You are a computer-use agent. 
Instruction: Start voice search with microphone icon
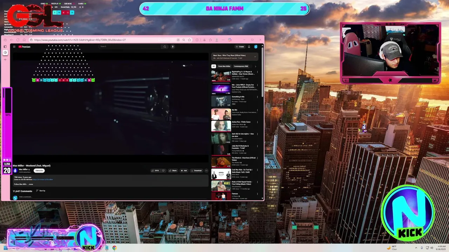coord(173,47)
